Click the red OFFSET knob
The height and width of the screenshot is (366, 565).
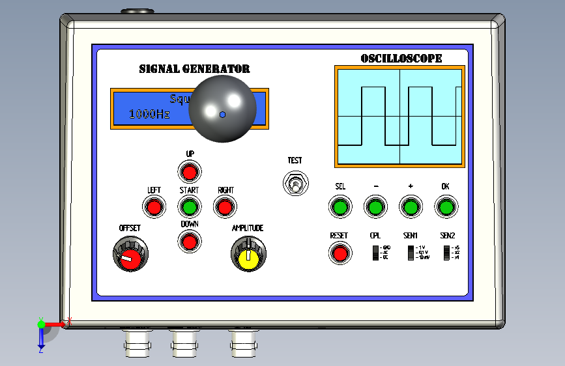click(x=130, y=254)
